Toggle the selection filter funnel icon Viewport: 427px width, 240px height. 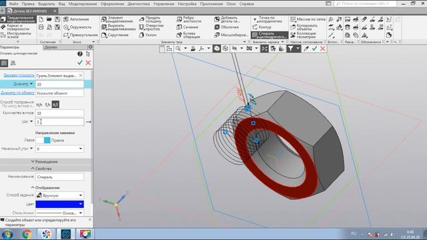click(x=291, y=49)
